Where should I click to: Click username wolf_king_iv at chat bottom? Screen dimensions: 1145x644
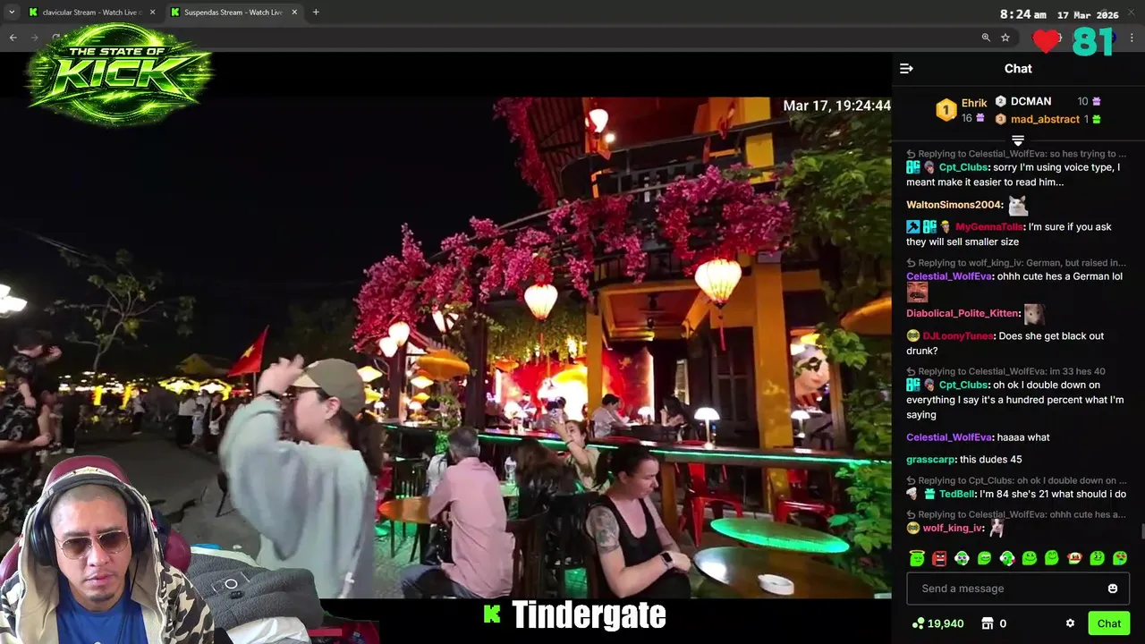pyautogui.click(x=953, y=529)
